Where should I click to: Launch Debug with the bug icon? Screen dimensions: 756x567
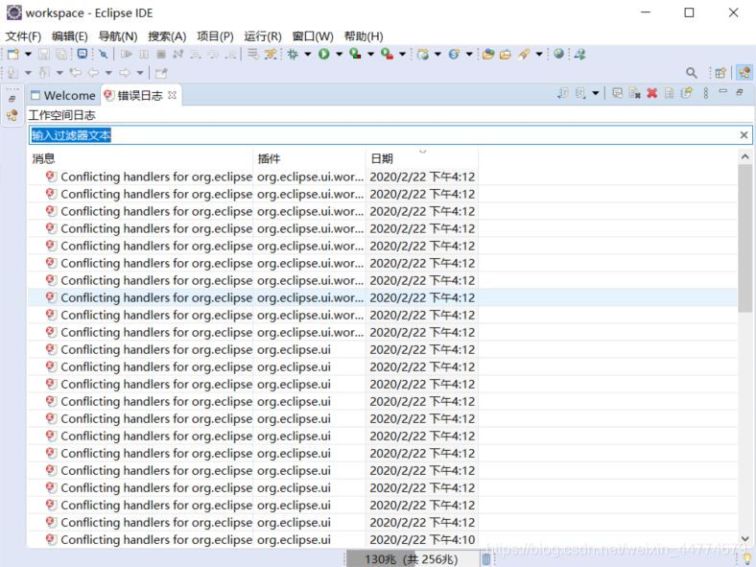click(293, 54)
